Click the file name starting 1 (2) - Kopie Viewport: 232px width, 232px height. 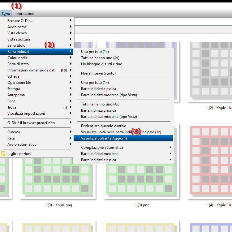(x=219, y=108)
